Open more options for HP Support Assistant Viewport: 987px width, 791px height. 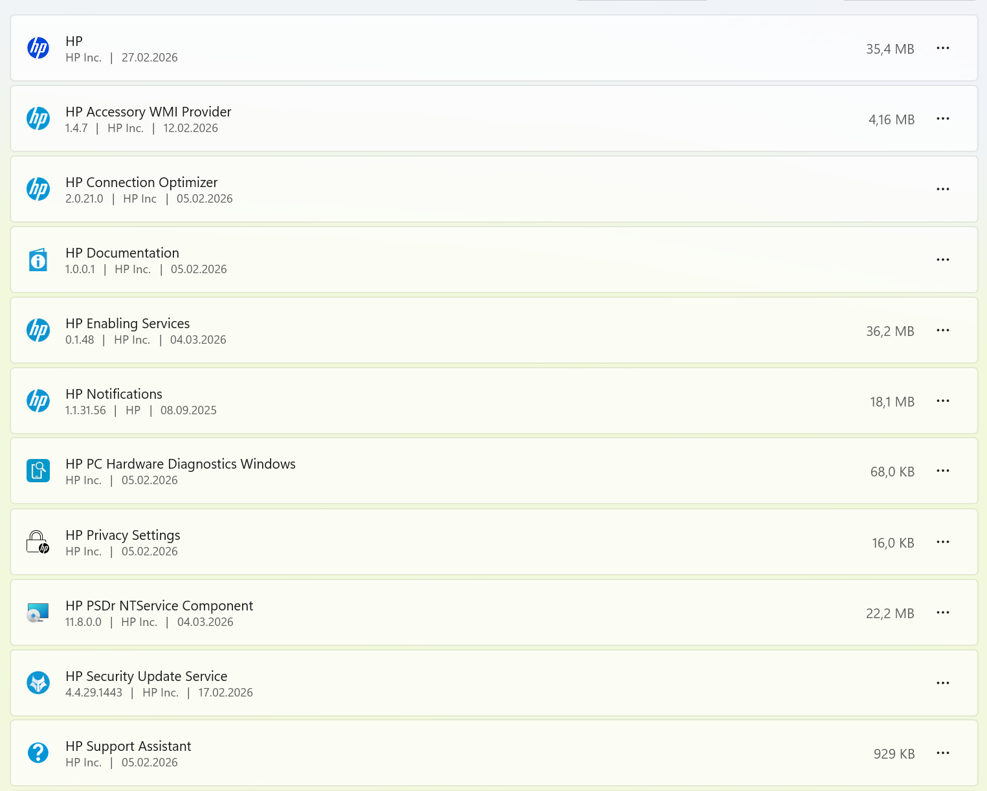click(x=943, y=753)
